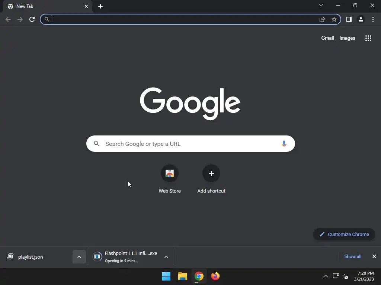Select the New Tab tab

pyautogui.click(x=46, y=6)
